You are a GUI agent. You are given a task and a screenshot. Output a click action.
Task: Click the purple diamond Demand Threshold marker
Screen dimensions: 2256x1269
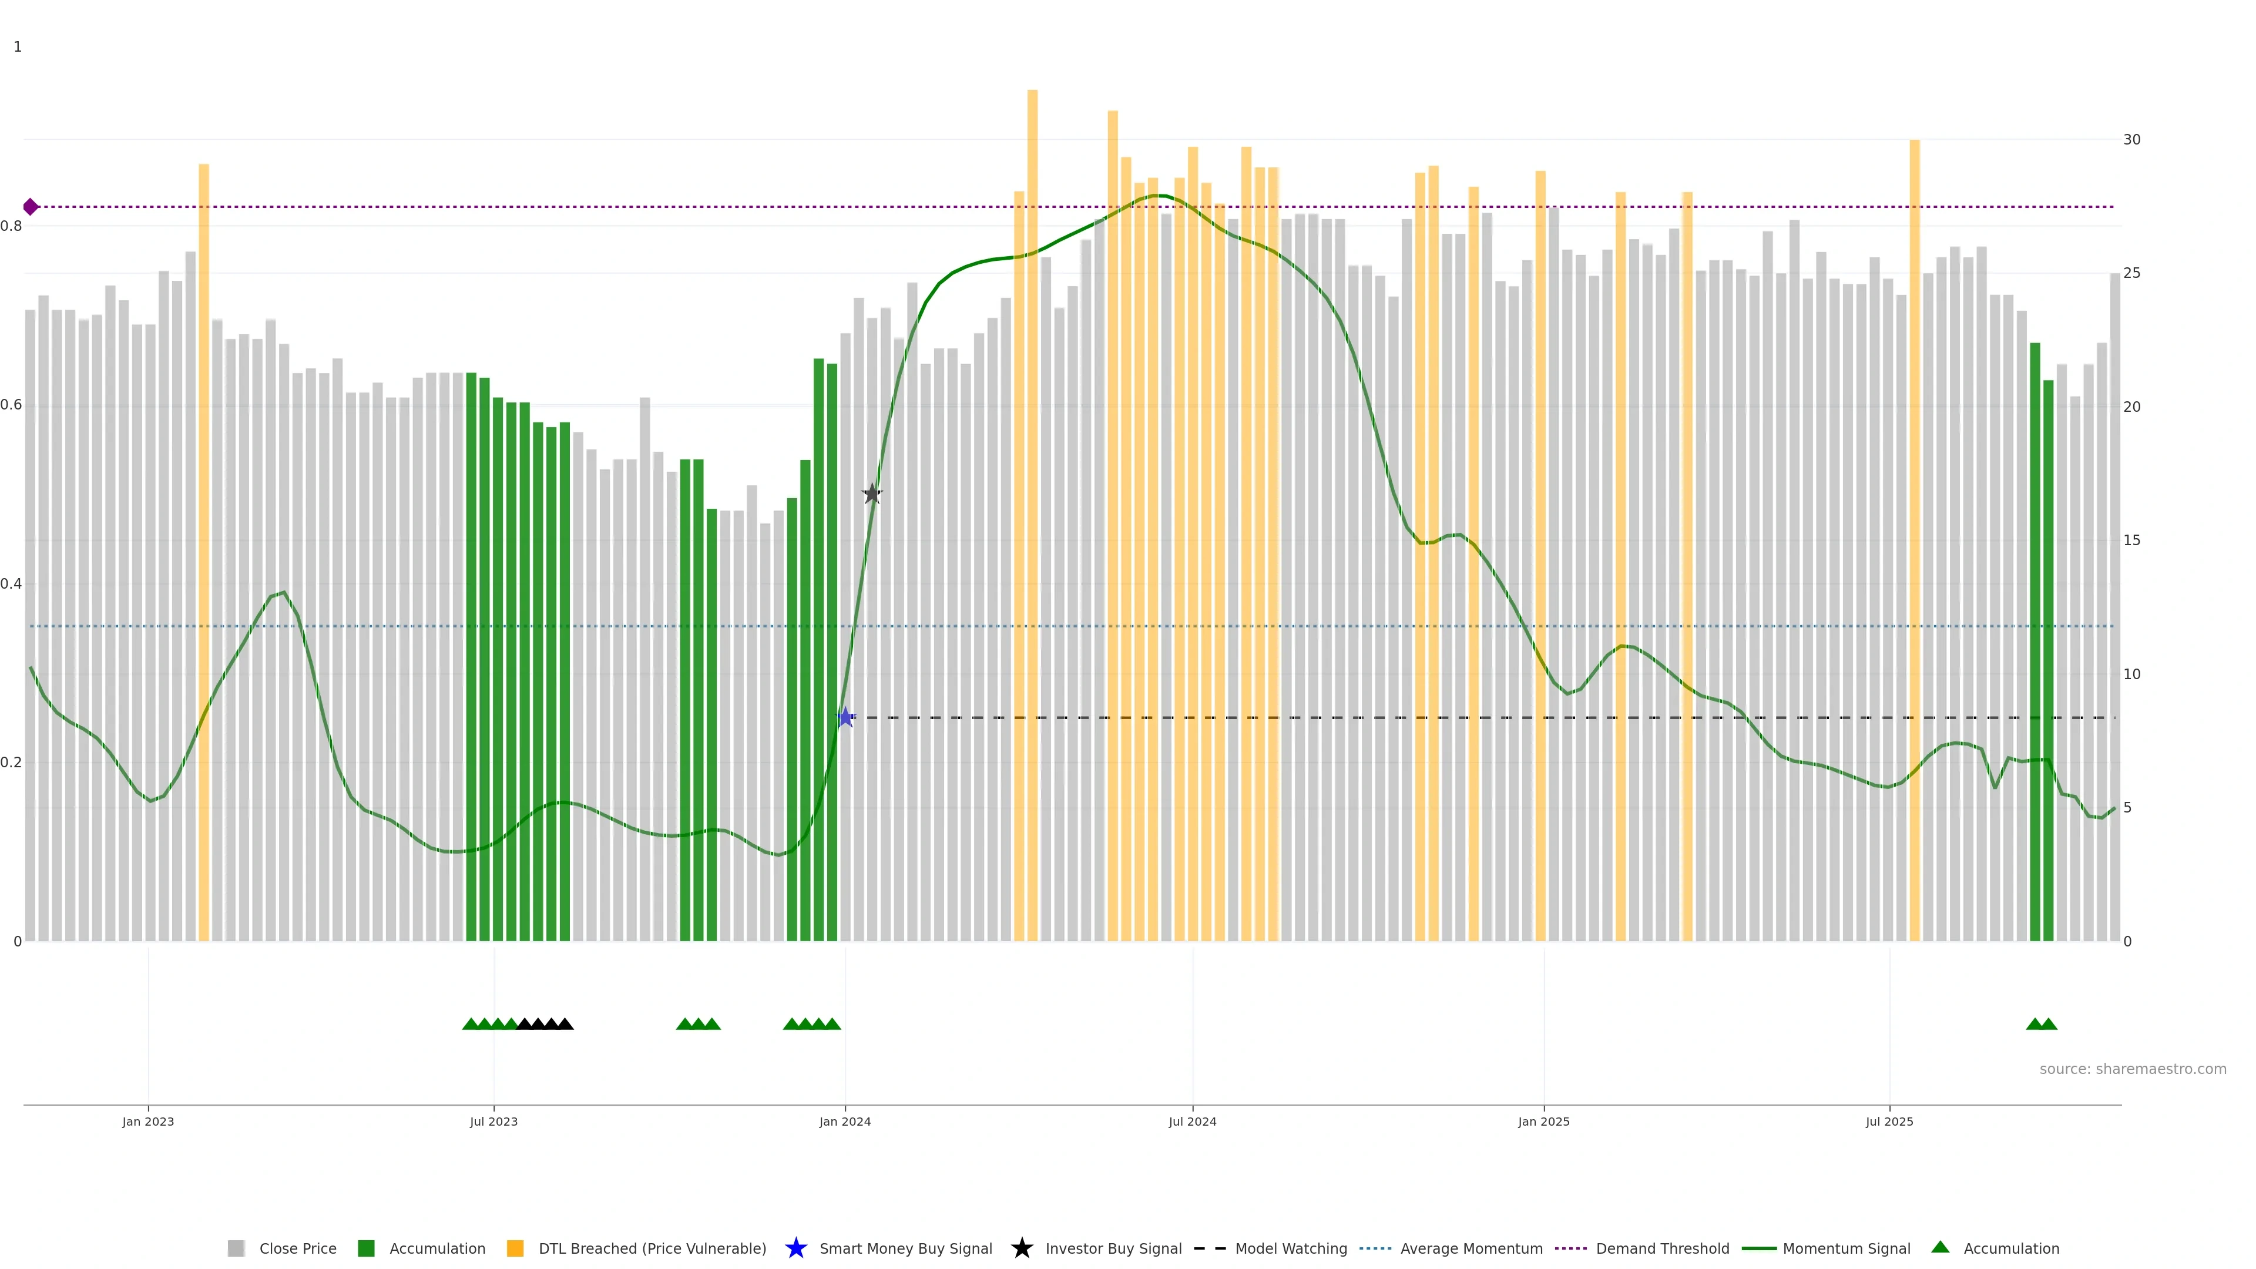pos(31,207)
